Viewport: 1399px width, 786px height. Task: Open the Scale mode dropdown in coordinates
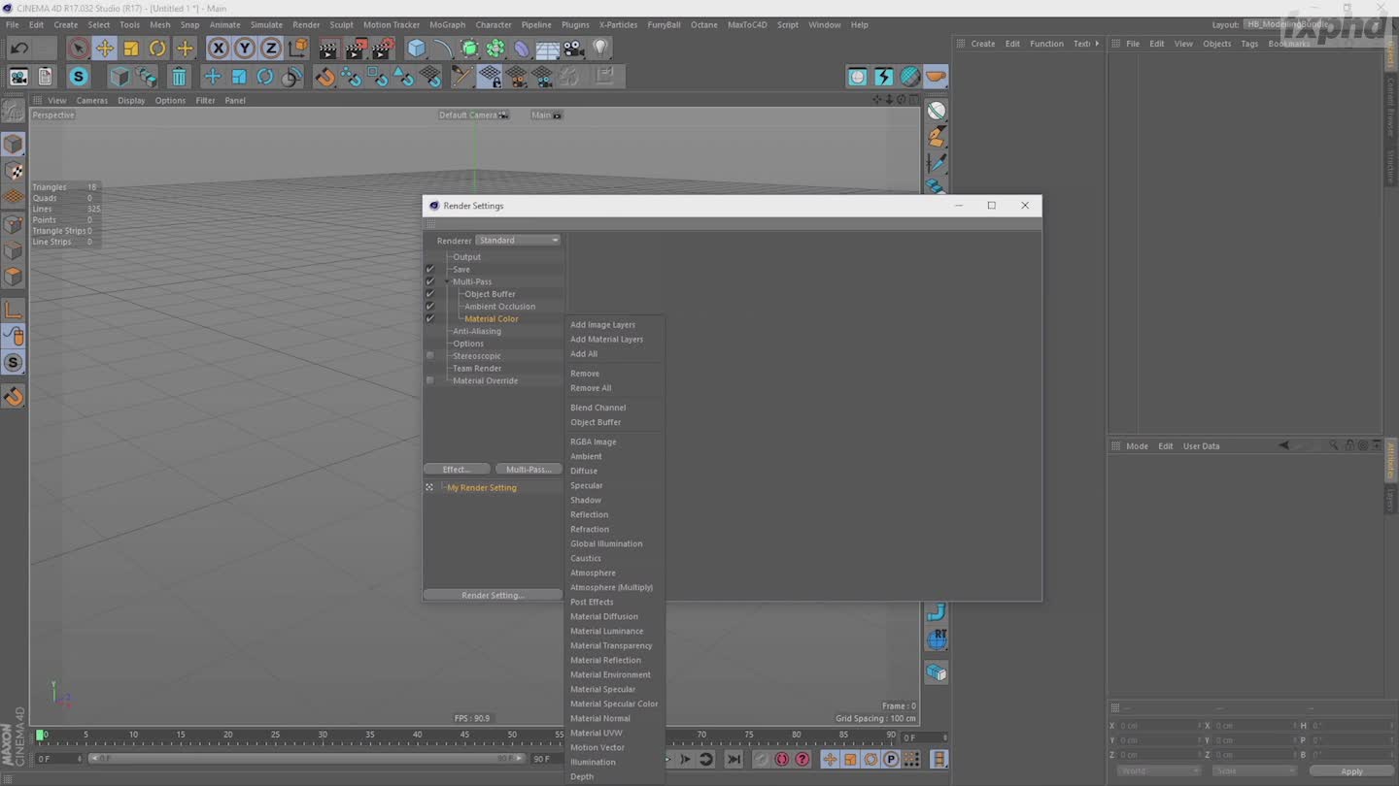point(1253,771)
